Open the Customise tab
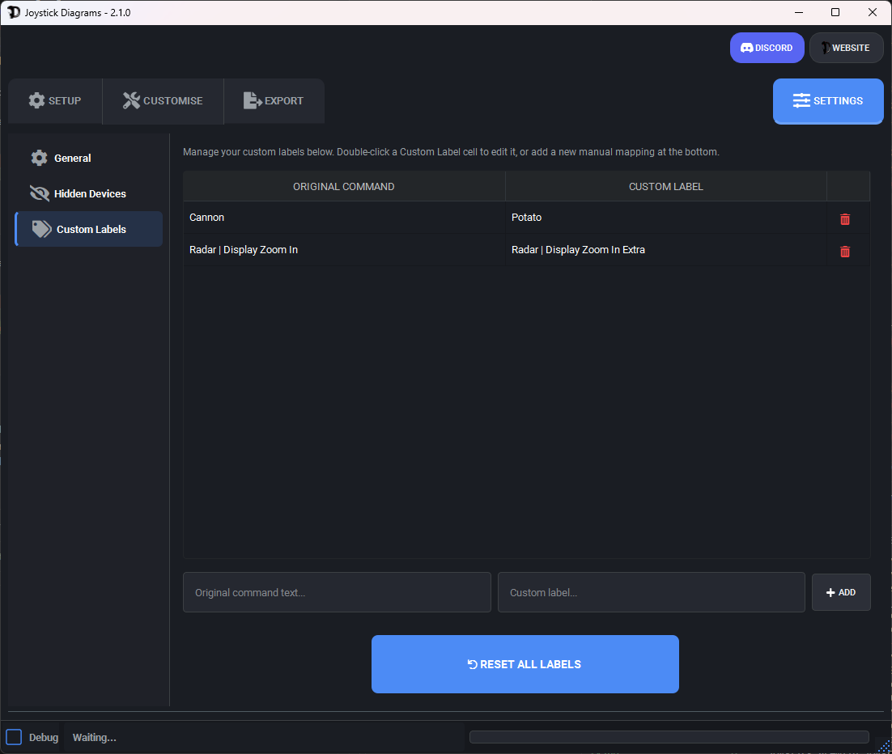 (x=163, y=101)
